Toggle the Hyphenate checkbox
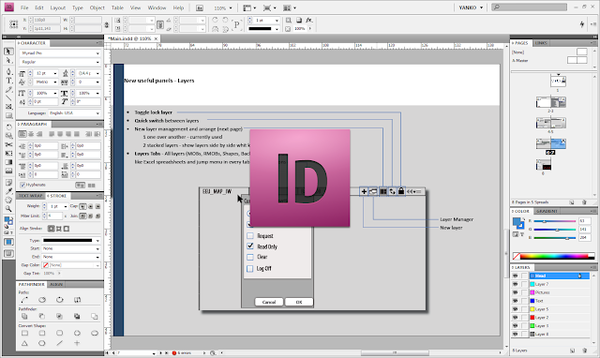The width and height of the screenshot is (600, 358). [22, 186]
